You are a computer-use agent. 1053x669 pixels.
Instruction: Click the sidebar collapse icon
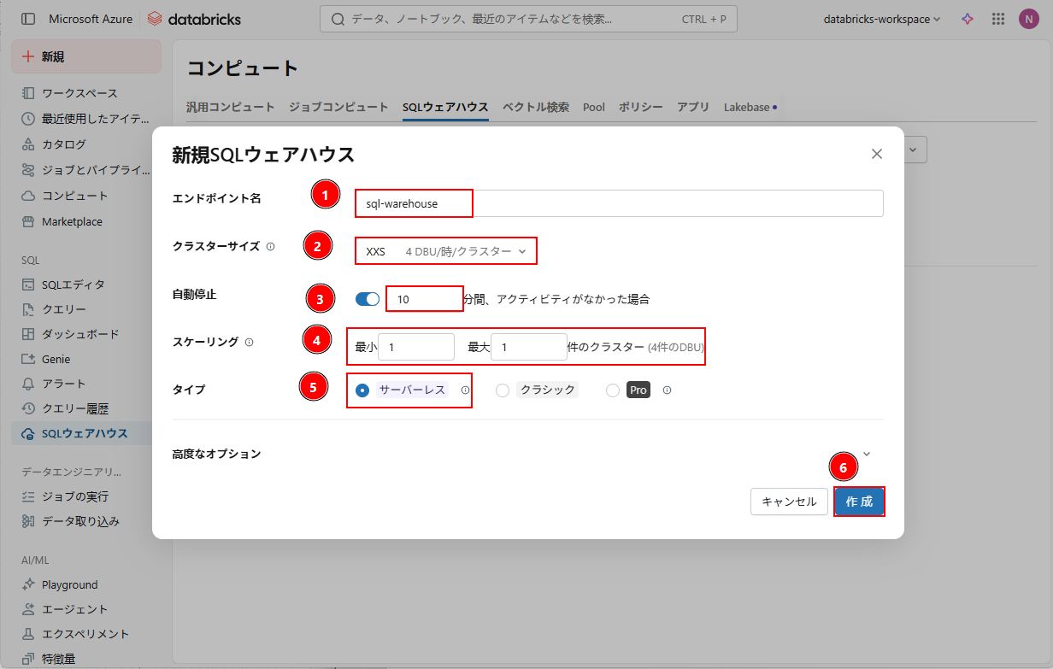pyautogui.click(x=28, y=19)
